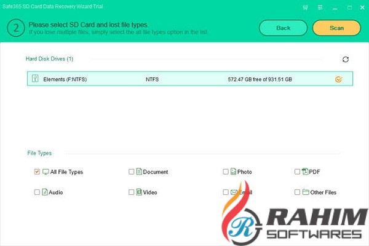Screen dimensions: 369x246
Task: Click the 'All File Types' label
Action: 66,172
